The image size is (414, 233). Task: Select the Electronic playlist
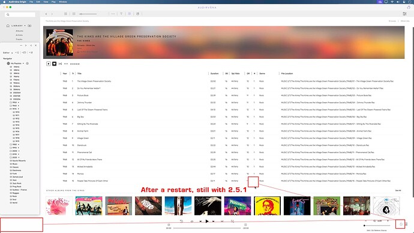point(16,171)
